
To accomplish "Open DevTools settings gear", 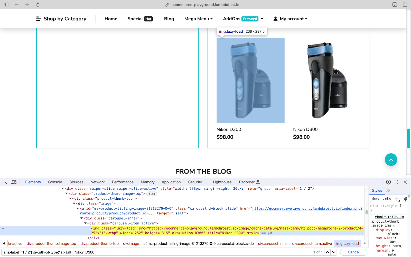I will [x=388, y=182].
